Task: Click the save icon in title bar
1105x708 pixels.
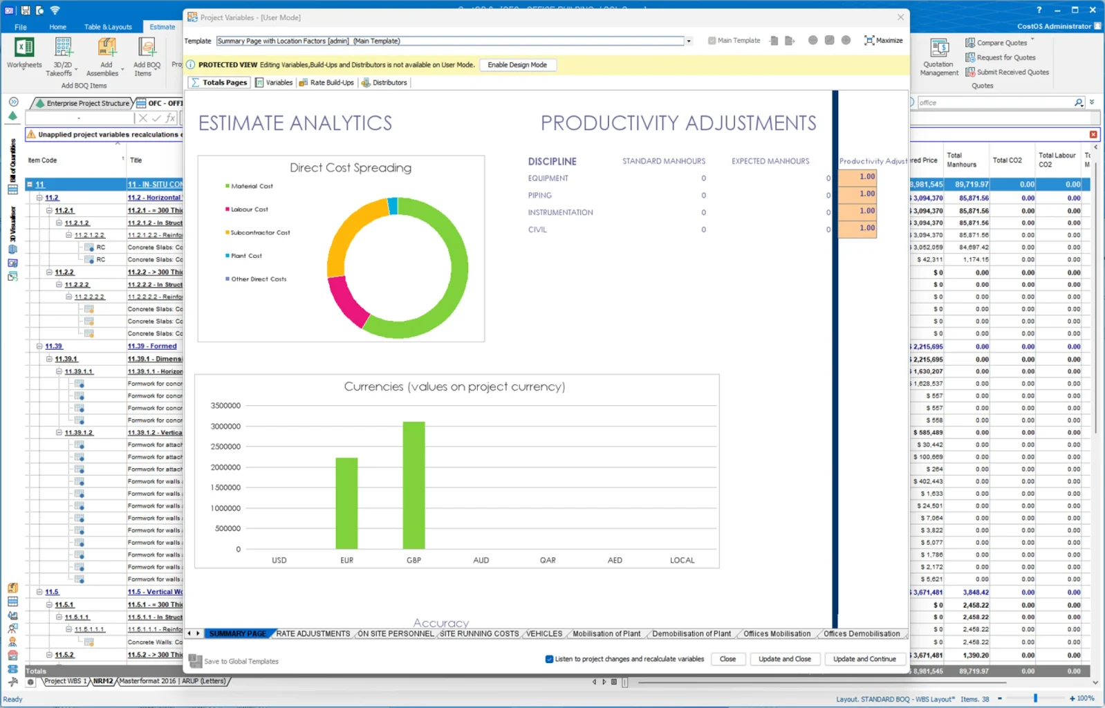Action: 25,10
